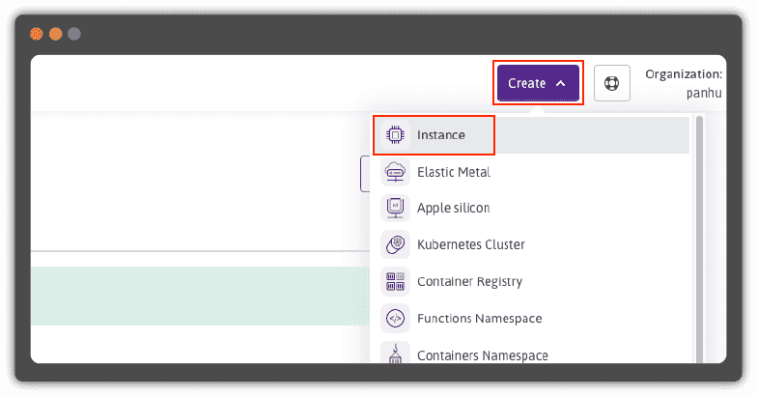The width and height of the screenshot is (757, 397).
Task: Click the Organization panhu label
Action: click(x=683, y=83)
